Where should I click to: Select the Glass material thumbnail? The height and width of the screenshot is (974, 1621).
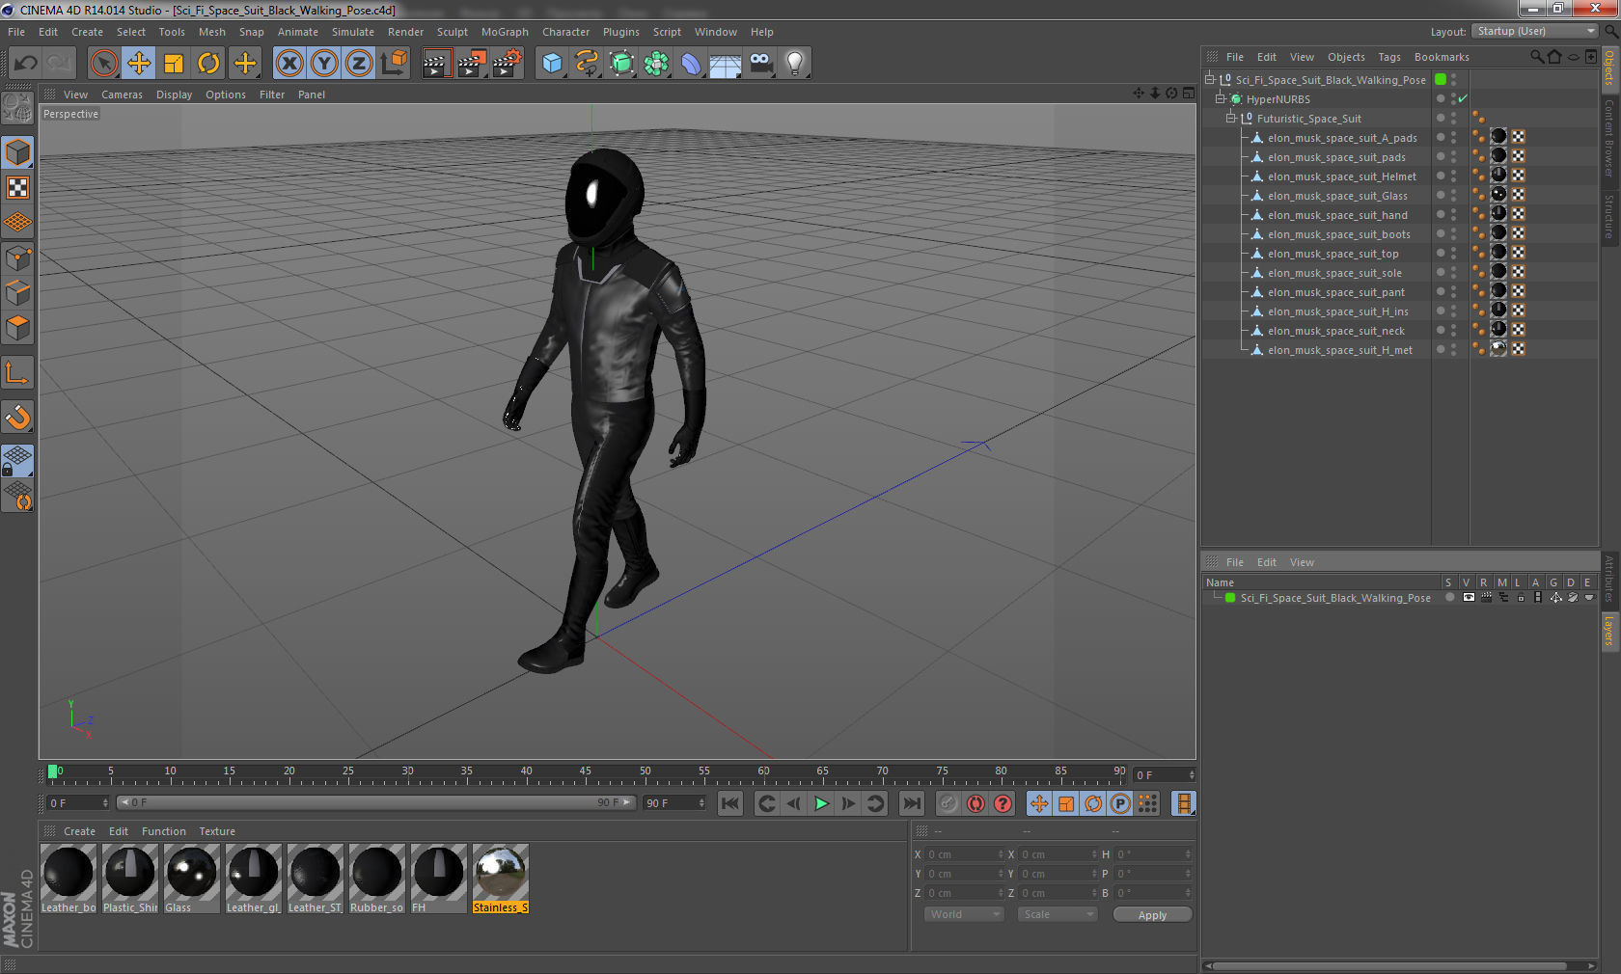coord(191,879)
